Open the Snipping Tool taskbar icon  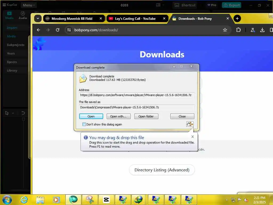90,200
